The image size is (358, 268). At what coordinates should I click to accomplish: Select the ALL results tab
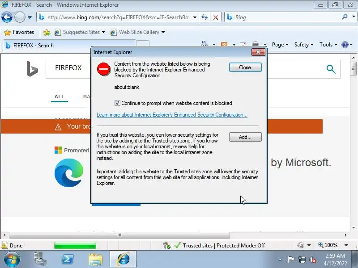[60, 96]
